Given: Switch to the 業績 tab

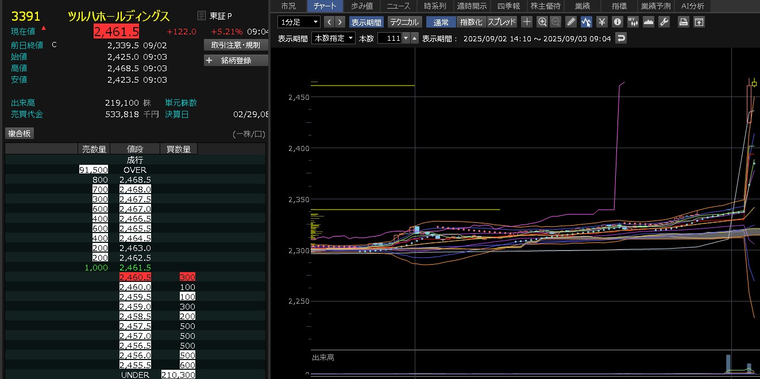Looking at the screenshot, I should click(582, 6).
